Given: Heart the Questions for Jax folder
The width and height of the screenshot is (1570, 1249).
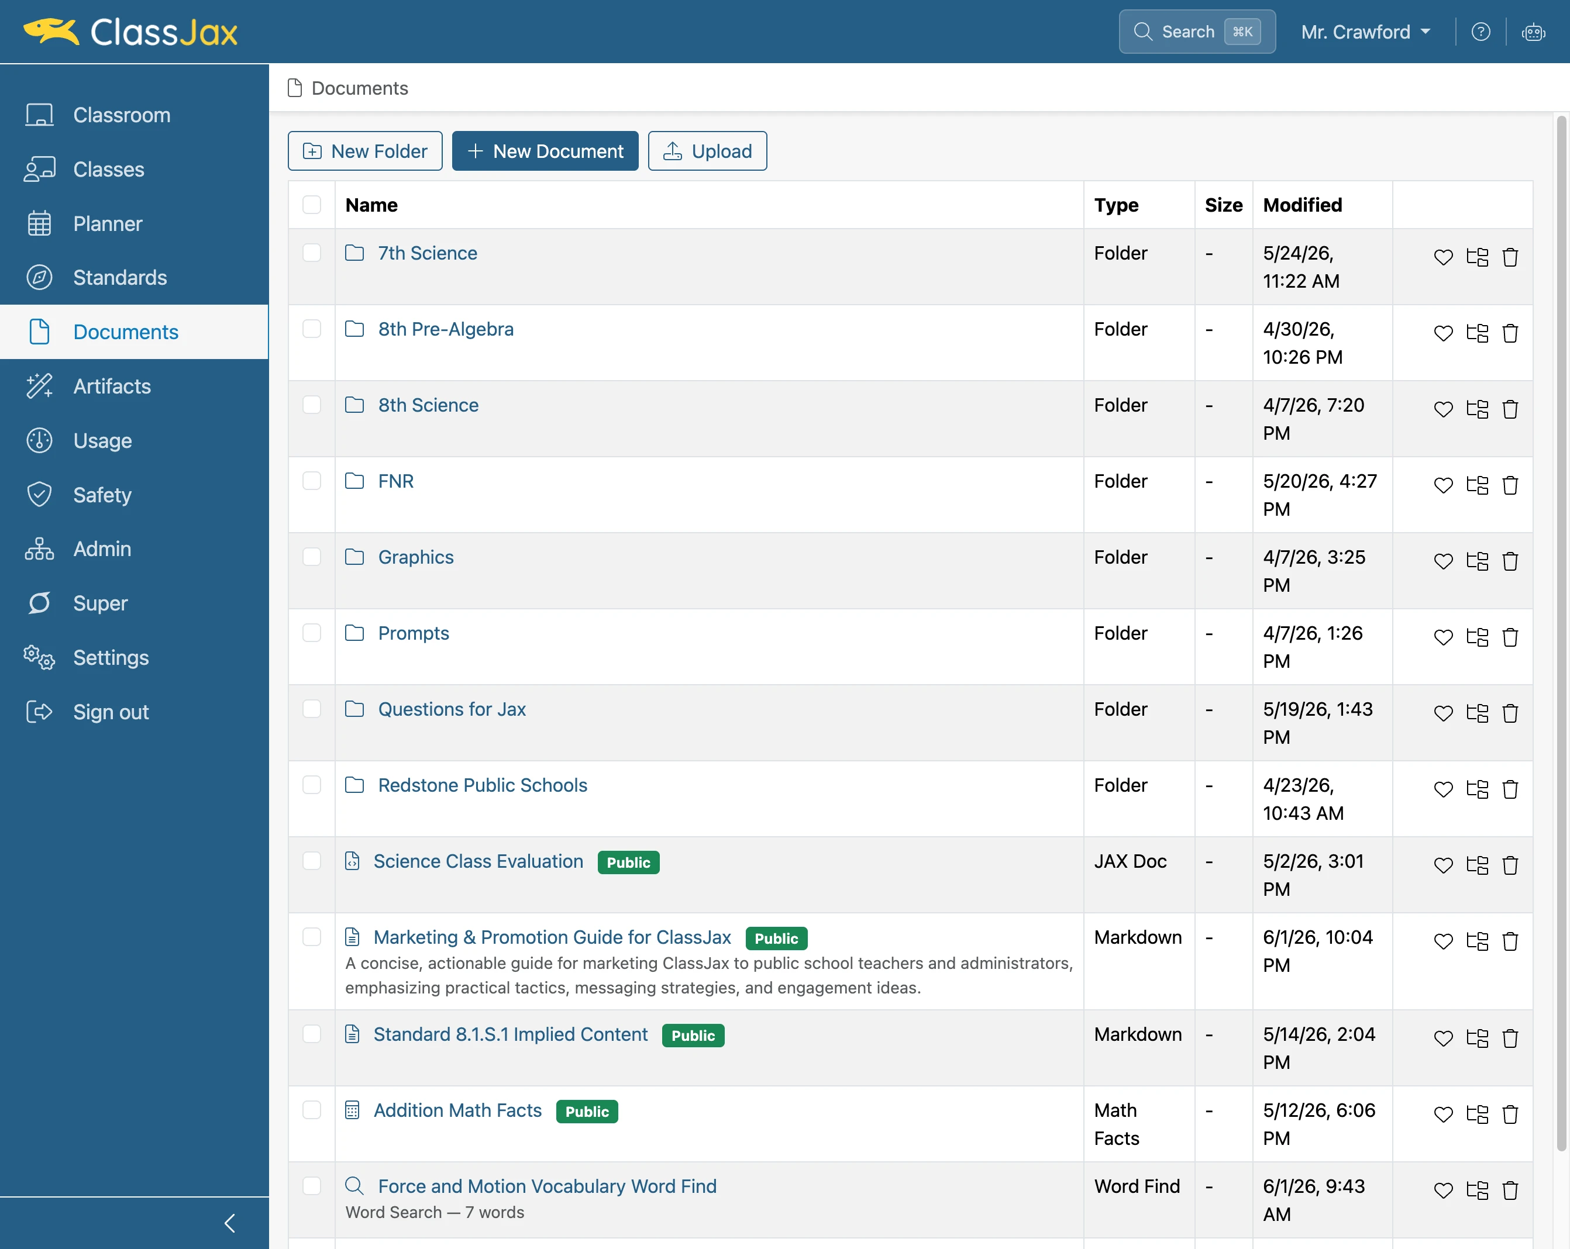Looking at the screenshot, I should pyautogui.click(x=1442, y=713).
